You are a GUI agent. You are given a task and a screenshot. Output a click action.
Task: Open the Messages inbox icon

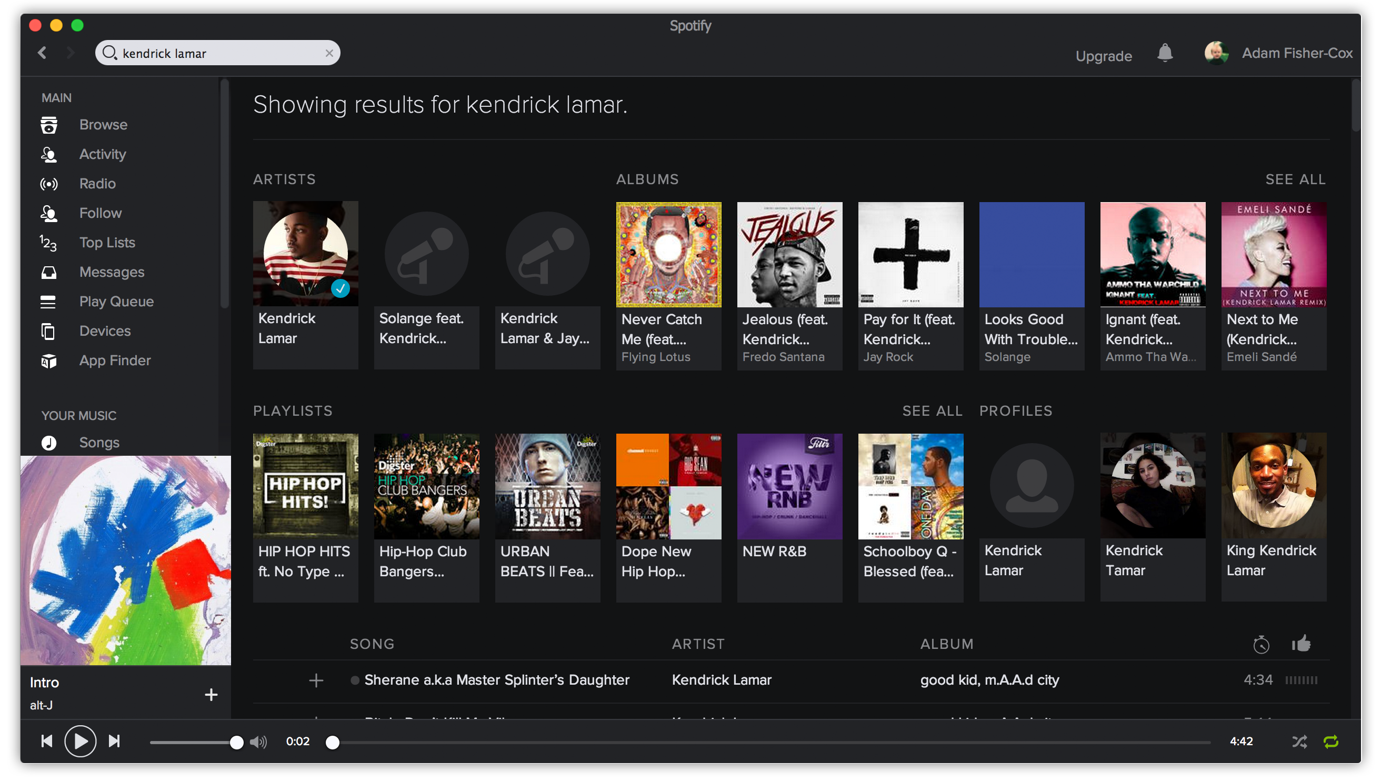49,273
